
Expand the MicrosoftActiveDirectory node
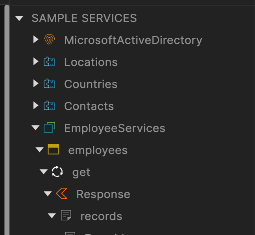coord(36,40)
